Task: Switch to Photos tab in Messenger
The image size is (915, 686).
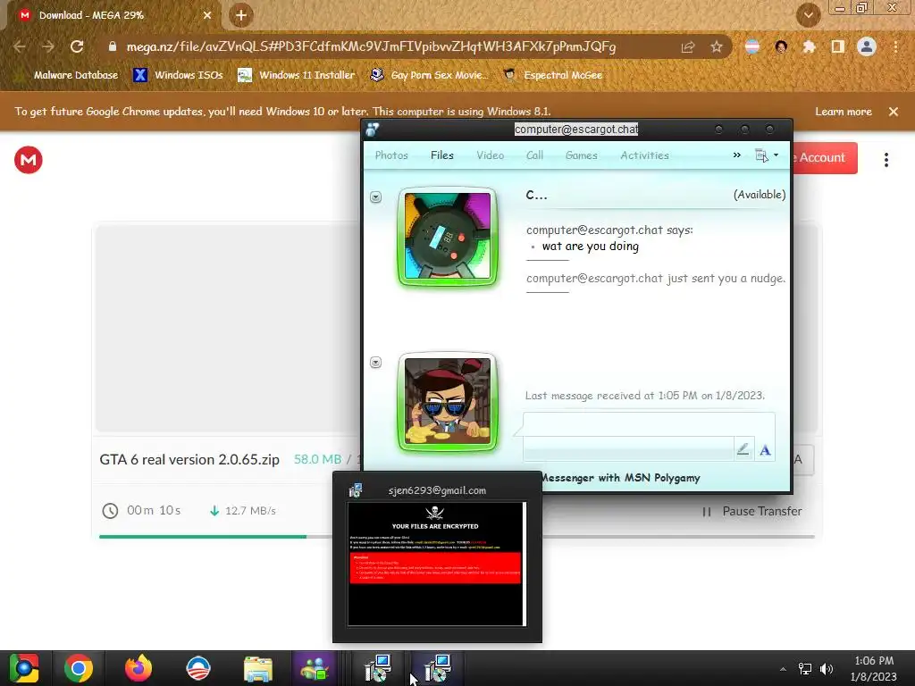Action: 391,155
